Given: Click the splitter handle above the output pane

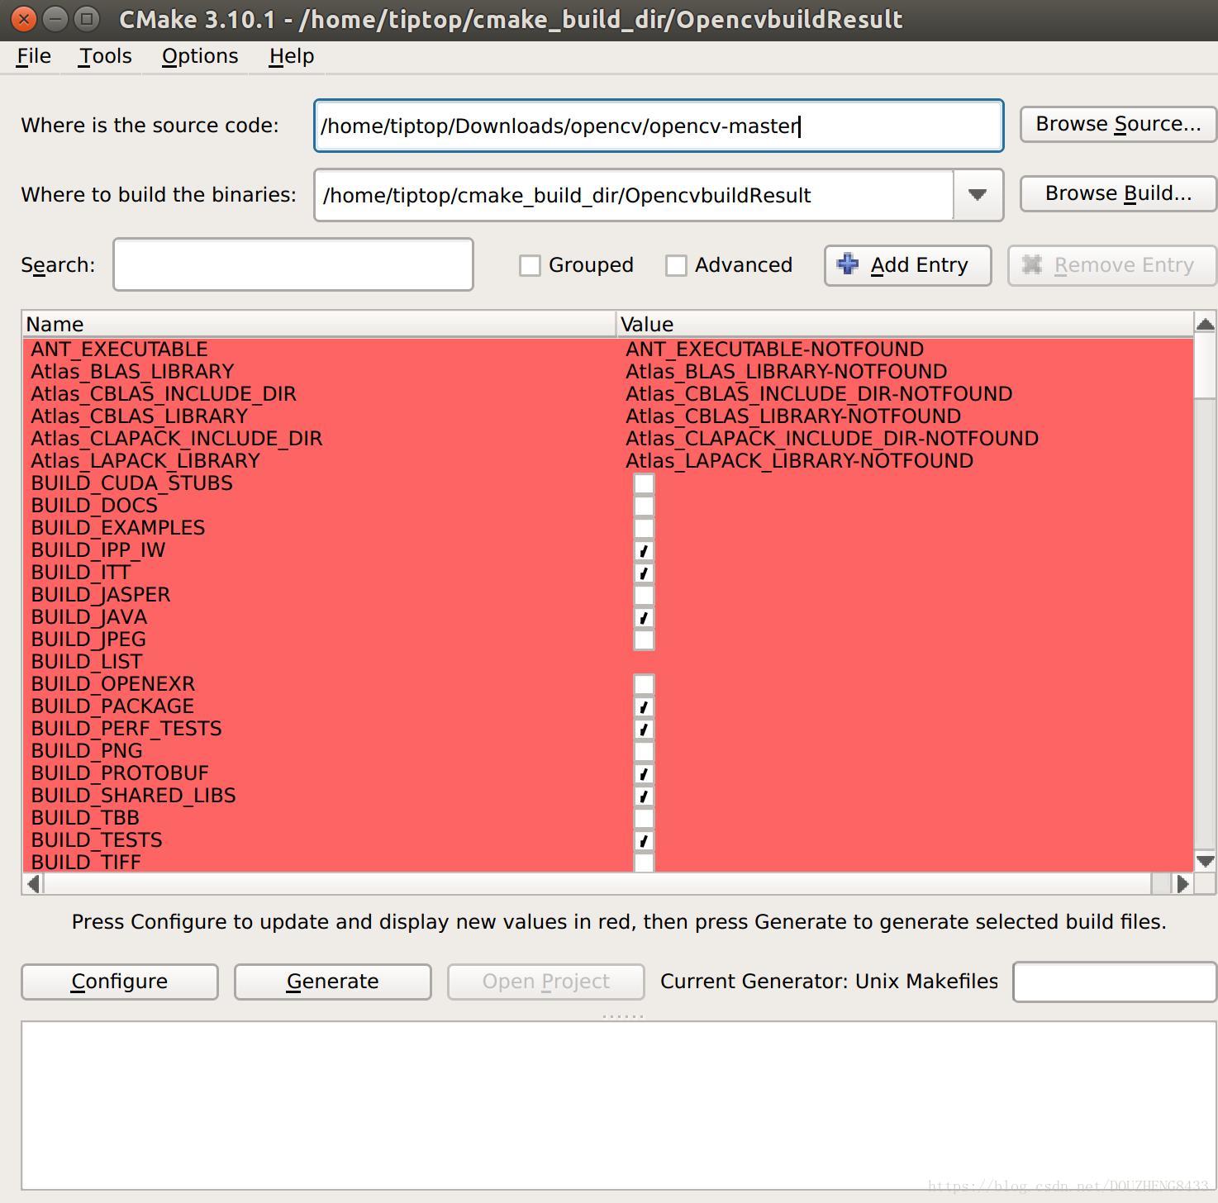Looking at the screenshot, I should click(x=623, y=1015).
